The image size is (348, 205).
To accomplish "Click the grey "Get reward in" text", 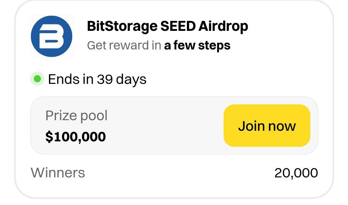I will (124, 46).
